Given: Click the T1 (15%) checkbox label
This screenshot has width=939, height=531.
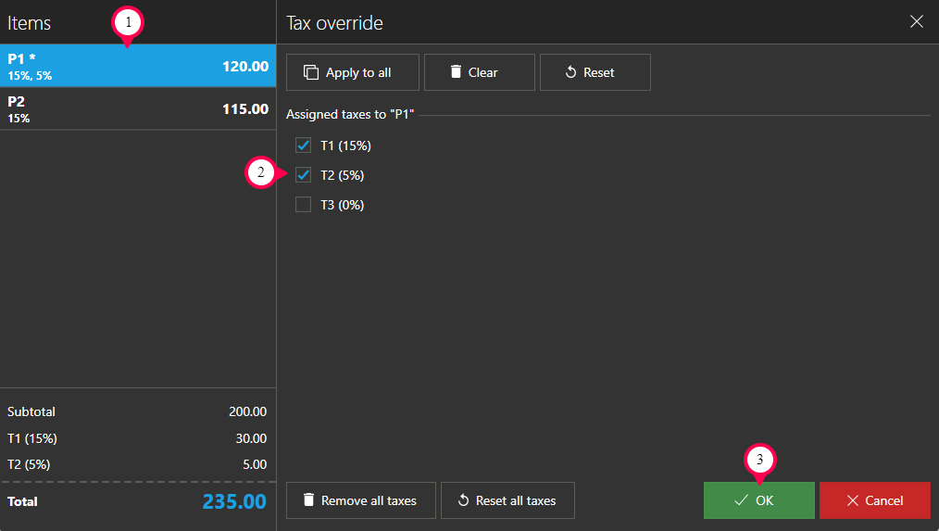Looking at the screenshot, I should tap(345, 145).
